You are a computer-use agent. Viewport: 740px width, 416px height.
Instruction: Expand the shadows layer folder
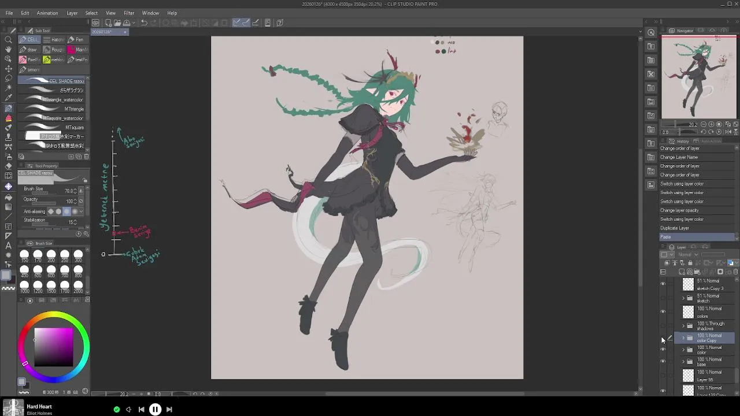click(683, 326)
